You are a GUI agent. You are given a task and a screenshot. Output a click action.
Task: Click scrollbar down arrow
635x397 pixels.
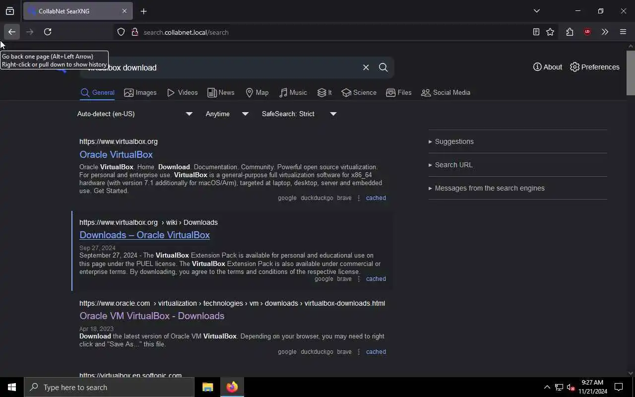(x=631, y=373)
